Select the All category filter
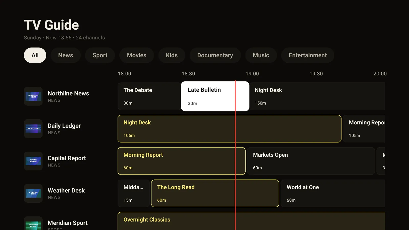409x230 pixels. click(x=35, y=55)
